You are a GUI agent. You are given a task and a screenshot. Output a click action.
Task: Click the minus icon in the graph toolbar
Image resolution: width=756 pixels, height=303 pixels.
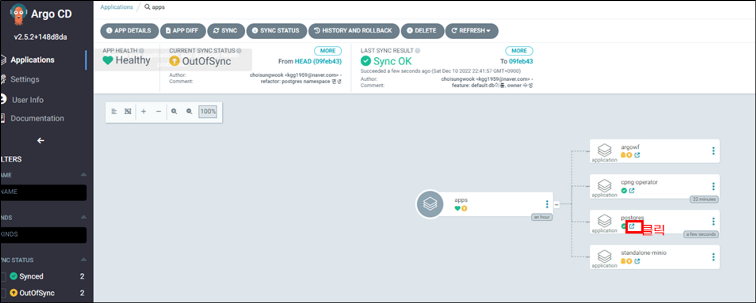pyautogui.click(x=158, y=111)
